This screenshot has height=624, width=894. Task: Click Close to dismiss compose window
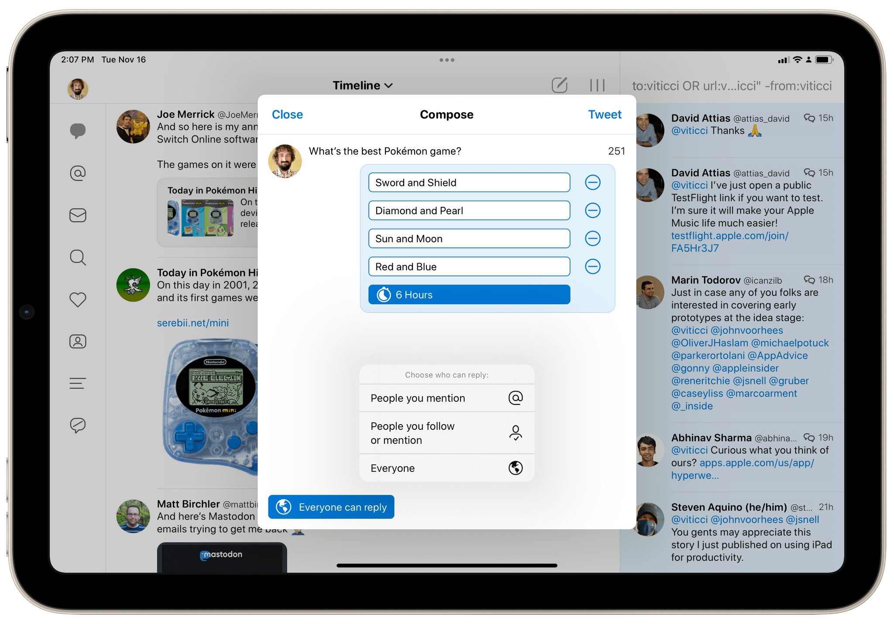point(286,115)
